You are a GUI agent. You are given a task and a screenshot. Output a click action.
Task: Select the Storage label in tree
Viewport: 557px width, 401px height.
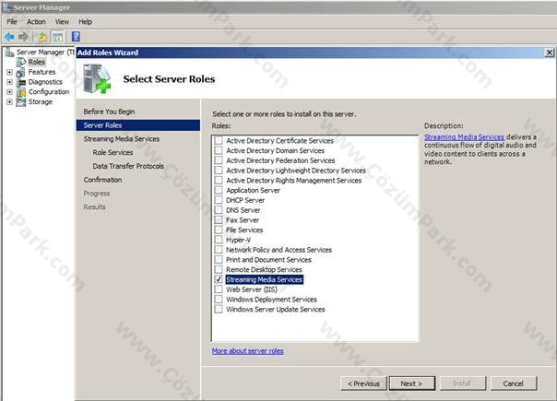[41, 102]
